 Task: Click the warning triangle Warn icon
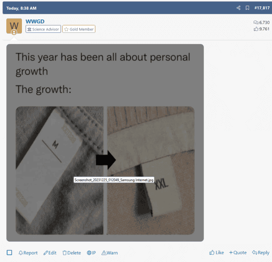coord(104,253)
